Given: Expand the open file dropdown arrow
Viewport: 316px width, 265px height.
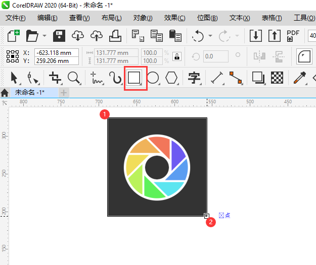Looking at the screenshot, I should [x=44, y=36].
